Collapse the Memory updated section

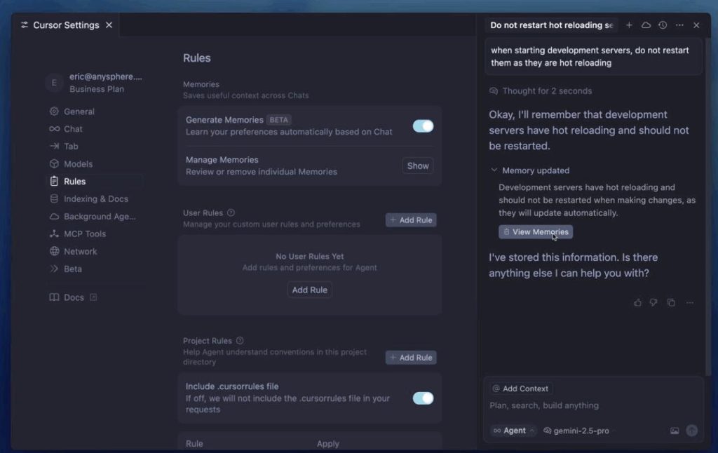coord(494,170)
